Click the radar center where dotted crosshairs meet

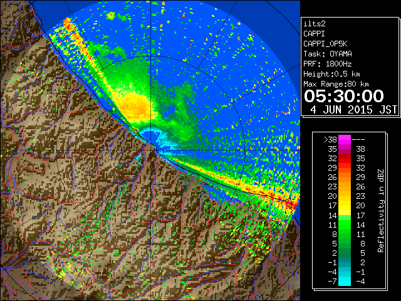151,150
